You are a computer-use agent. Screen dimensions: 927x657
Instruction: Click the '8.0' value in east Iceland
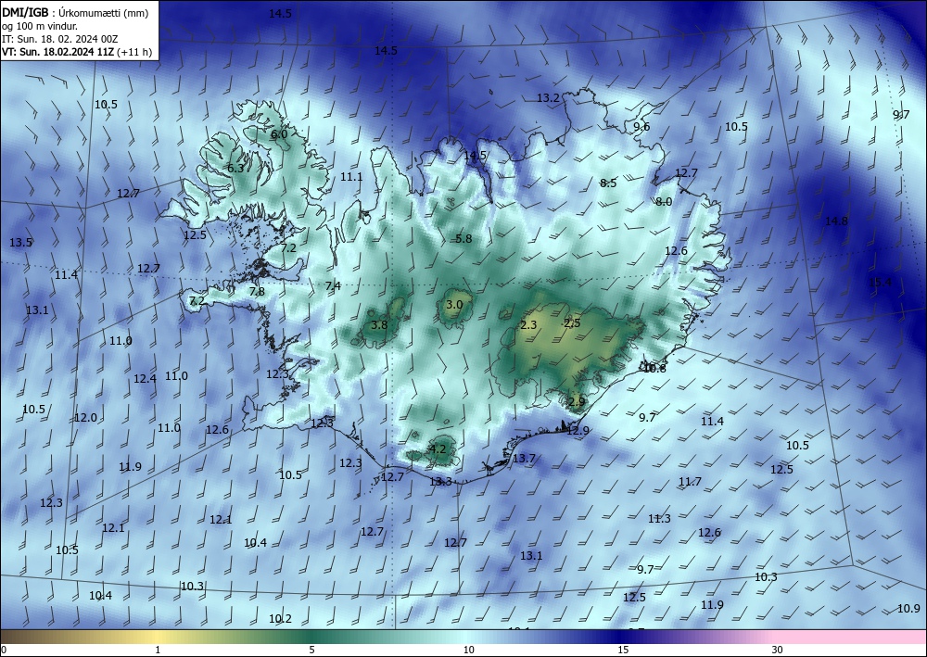point(664,201)
